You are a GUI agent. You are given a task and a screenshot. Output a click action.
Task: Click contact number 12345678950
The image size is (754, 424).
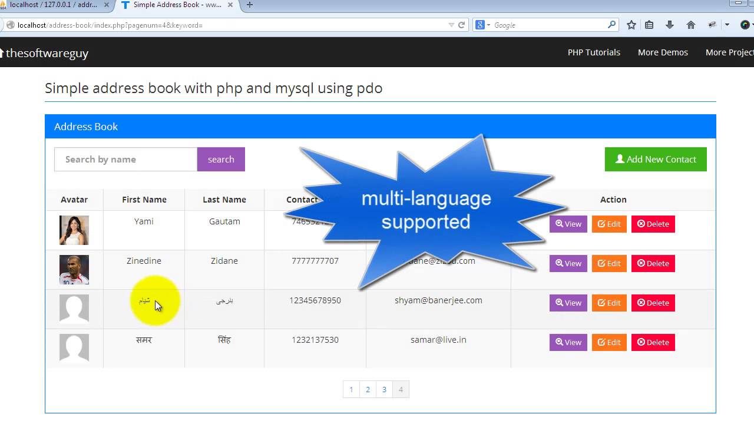click(x=315, y=300)
